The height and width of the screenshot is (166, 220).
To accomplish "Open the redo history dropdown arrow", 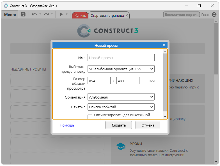I will pos(52,14).
